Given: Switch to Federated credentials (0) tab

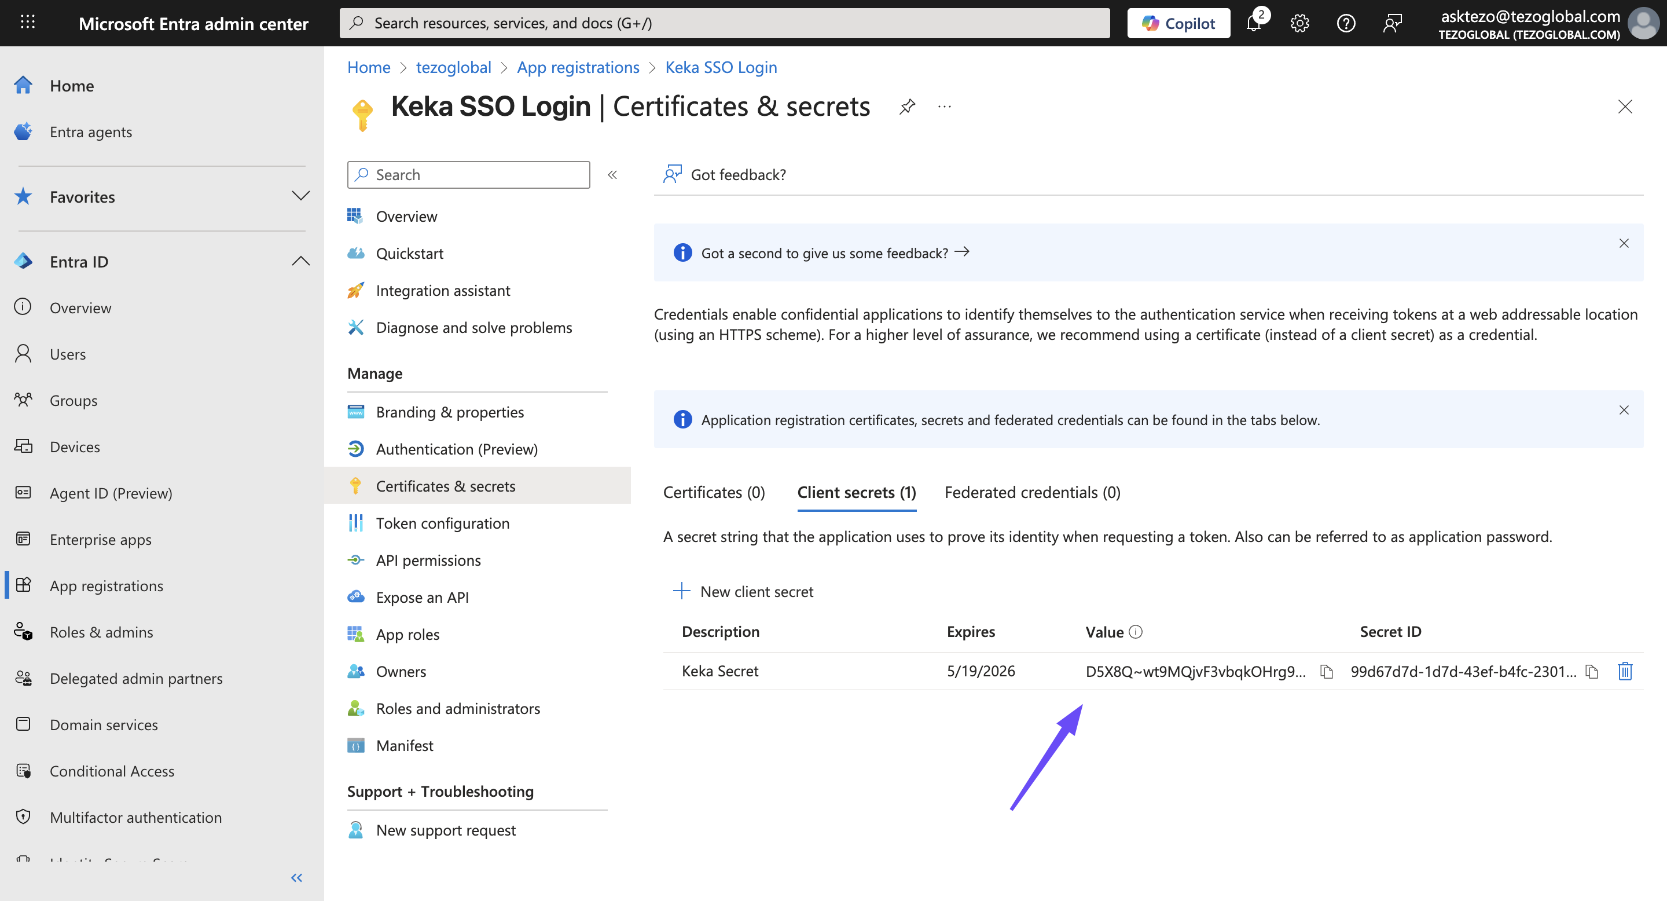Looking at the screenshot, I should [x=1032, y=493].
